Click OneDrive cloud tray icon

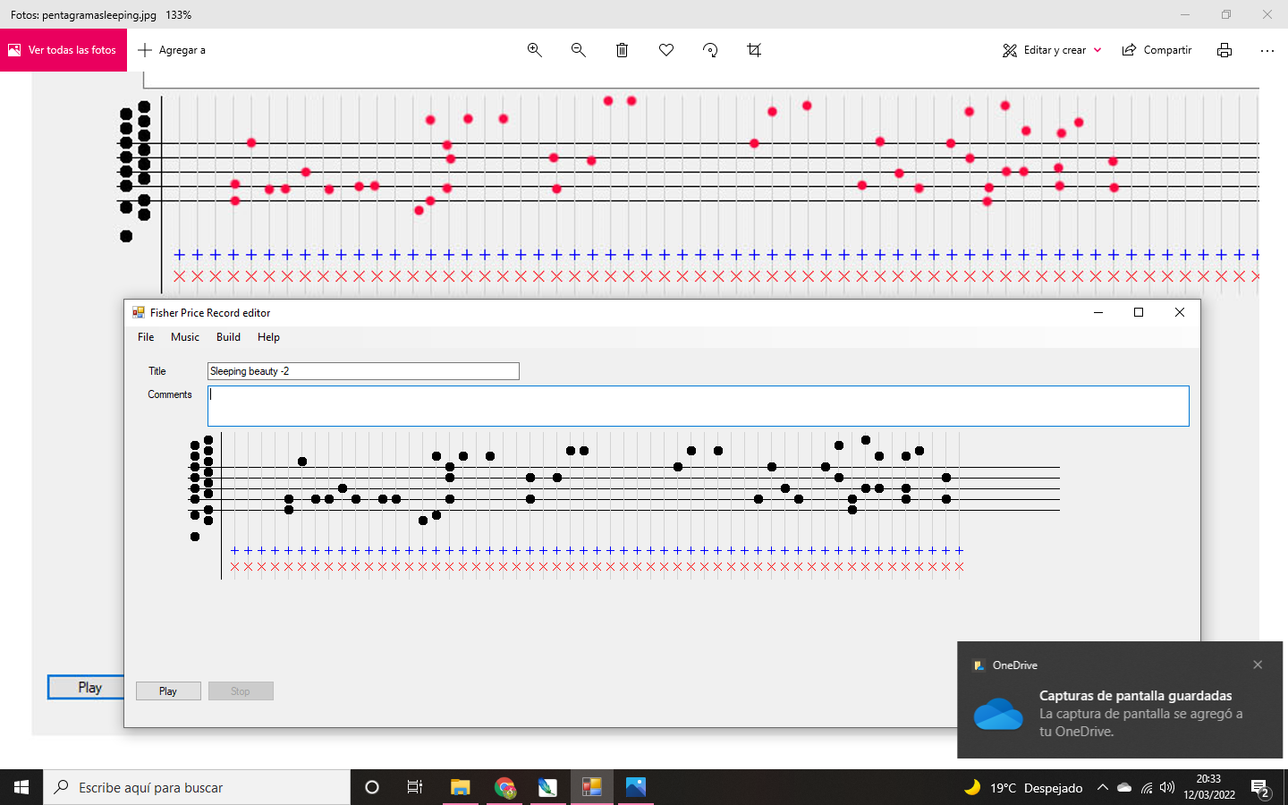pyautogui.click(x=1124, y=787)
